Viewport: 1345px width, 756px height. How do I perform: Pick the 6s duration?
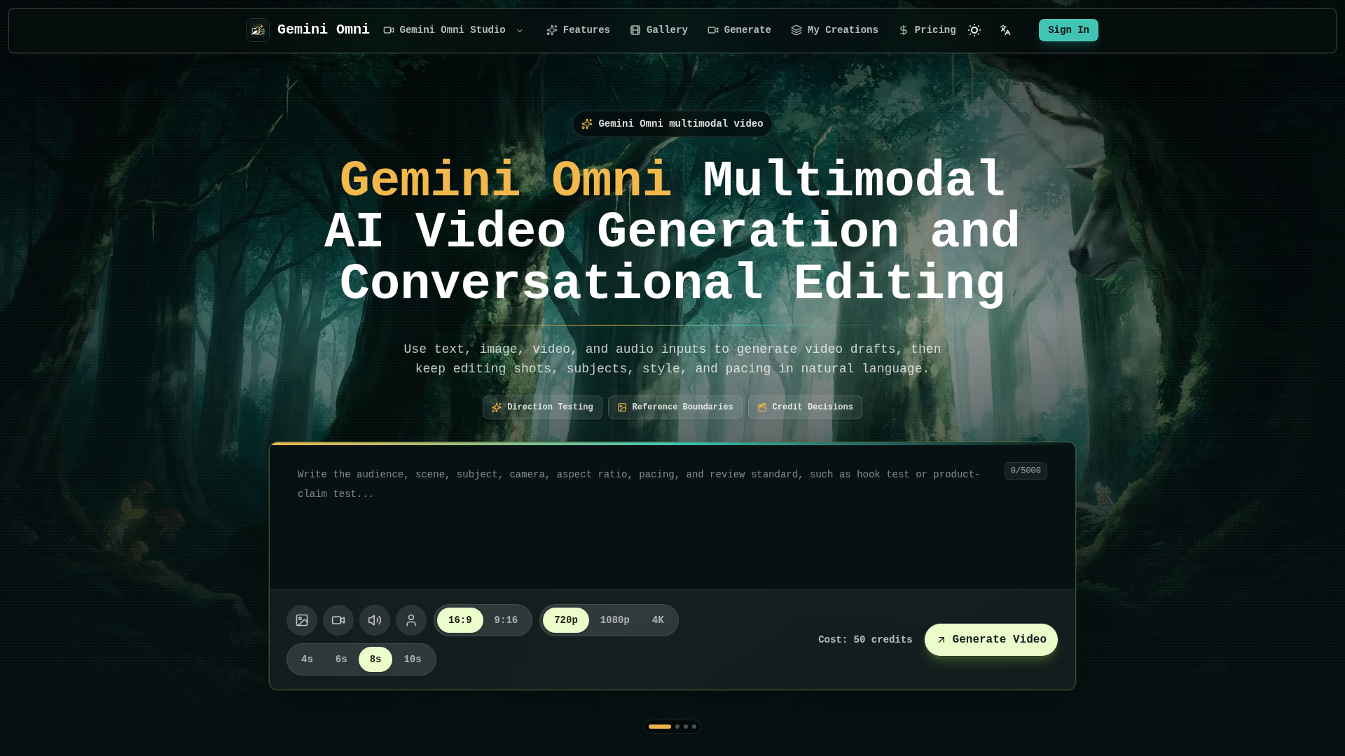(x=341, y=659)
